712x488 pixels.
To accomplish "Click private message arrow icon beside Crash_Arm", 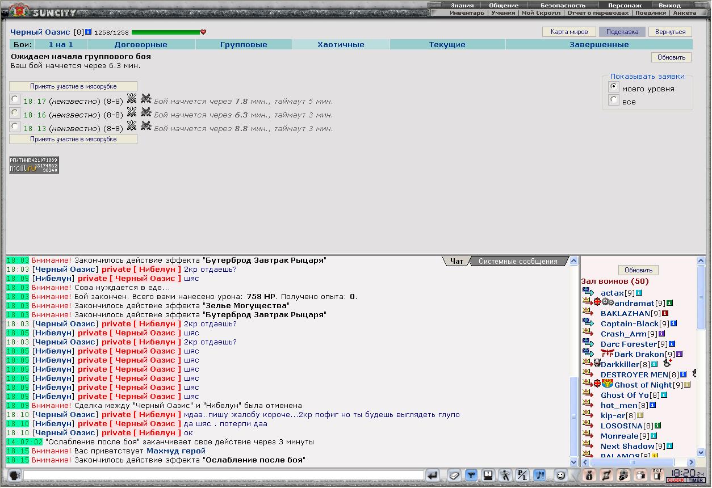I will (x=588, y=333).
